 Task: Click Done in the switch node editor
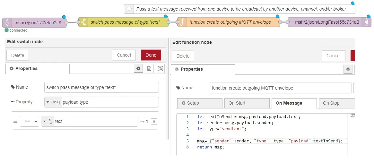pyautogui.click(x=151, y=55)
